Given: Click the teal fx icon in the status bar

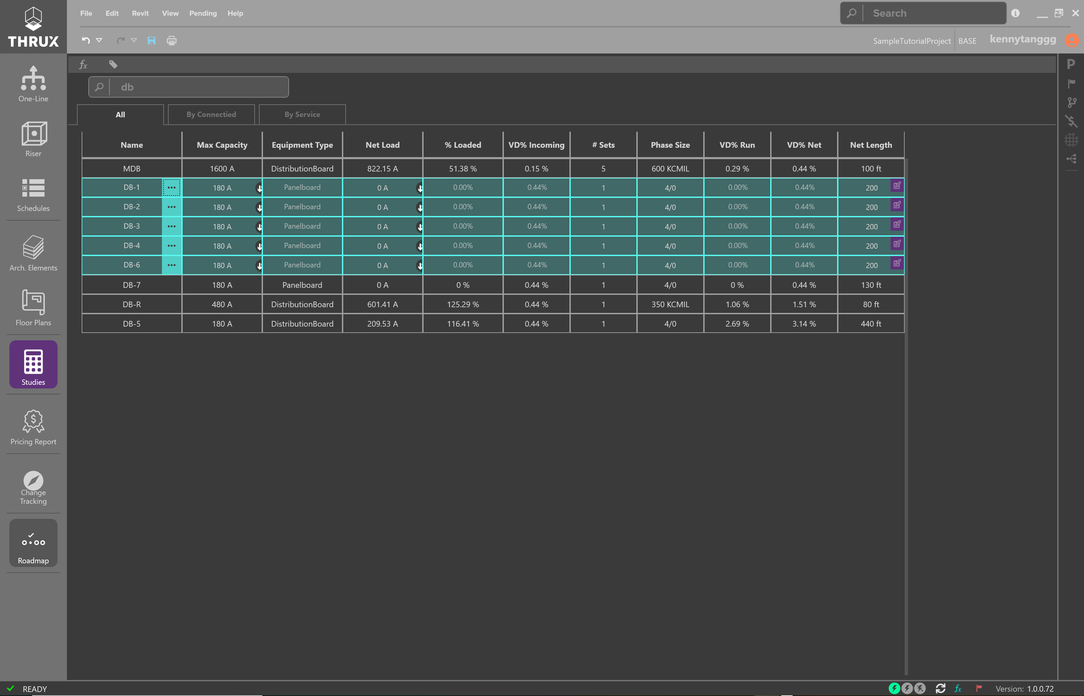Looking at the screenshot, I should [x=958, y=688].
